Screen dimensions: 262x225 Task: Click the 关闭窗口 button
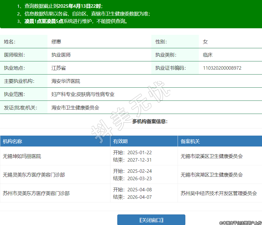(x=151, y=220)
